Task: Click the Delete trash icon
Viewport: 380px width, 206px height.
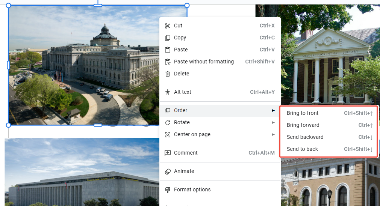Action: [168, 74]
